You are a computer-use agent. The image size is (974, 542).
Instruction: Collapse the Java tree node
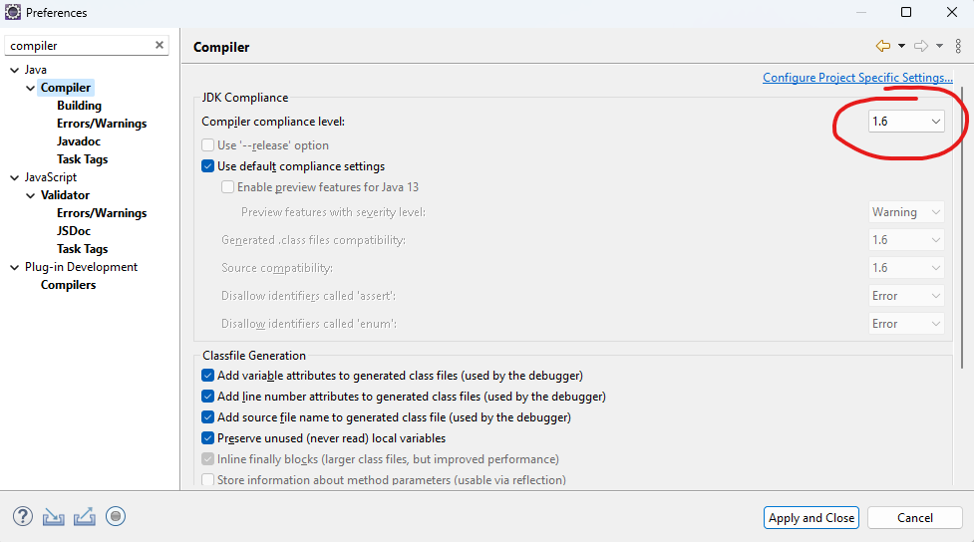(x=14, y=70)
